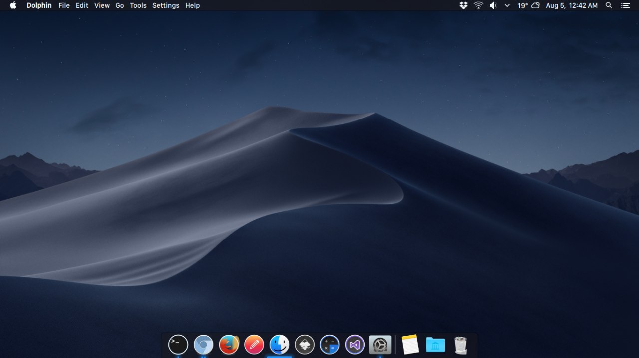Click the date and time clock
639x358 pixels.
[x=572, y=5]
